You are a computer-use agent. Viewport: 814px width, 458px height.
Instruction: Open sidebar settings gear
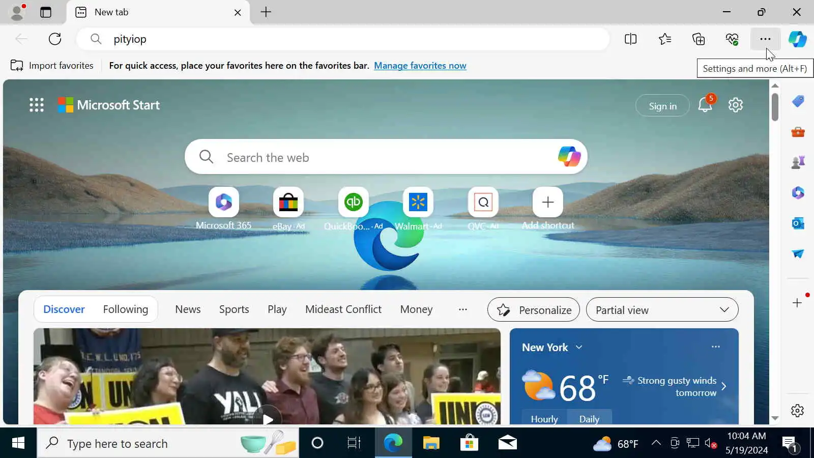(797, 411)
